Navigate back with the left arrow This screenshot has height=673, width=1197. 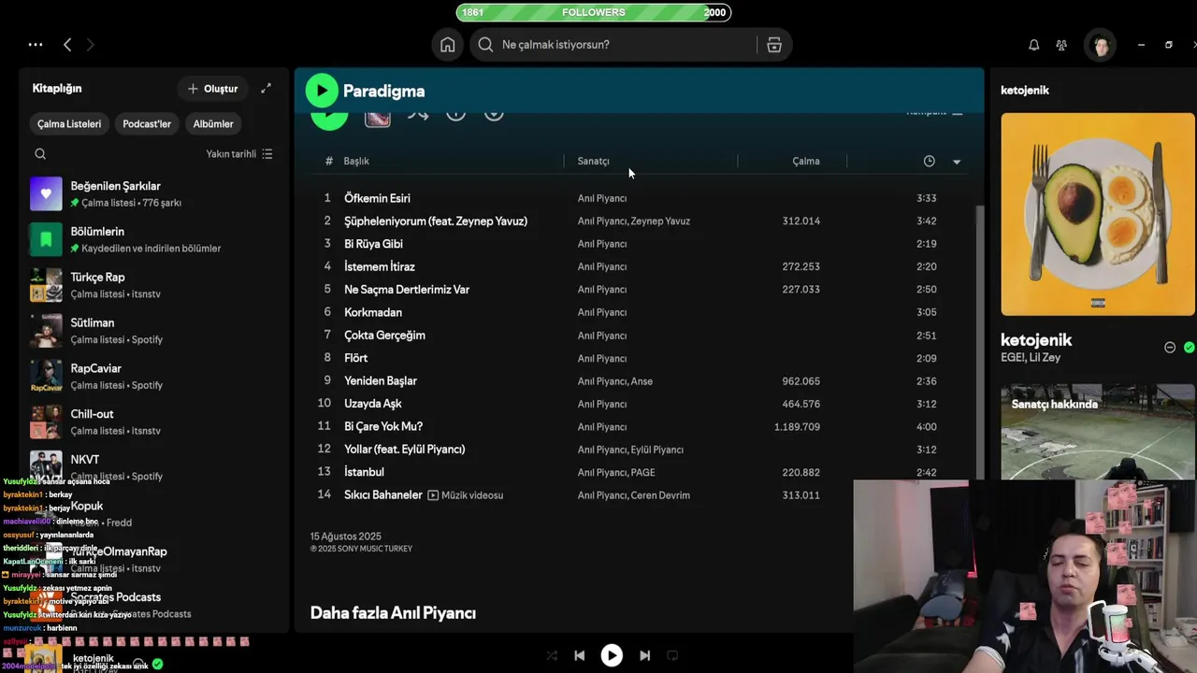coord(67,45)
